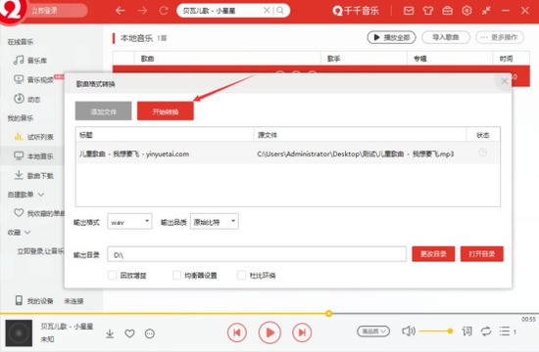Show lyrics with the 词 icon

click(x=466, y=331)
